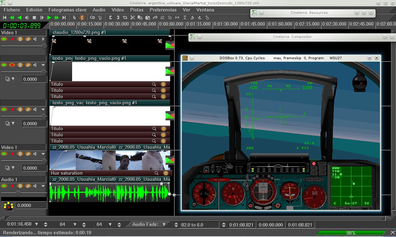The width and height of the screenshot is (396, 237).
Task: Click the manual goto clock icon
Action: click(207, 18)
